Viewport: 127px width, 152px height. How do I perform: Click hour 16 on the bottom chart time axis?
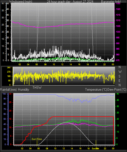[x=80, y=148]
